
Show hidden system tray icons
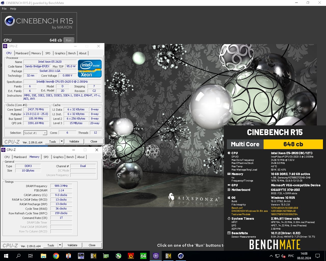click(x=271, y=256)
